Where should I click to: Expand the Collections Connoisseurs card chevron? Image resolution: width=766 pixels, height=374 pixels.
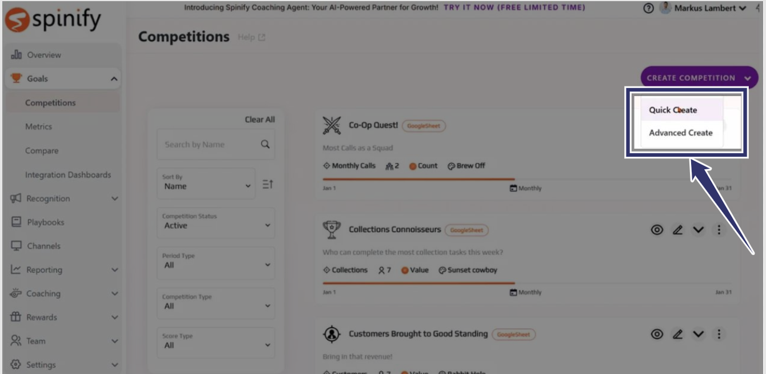[698, 230]
